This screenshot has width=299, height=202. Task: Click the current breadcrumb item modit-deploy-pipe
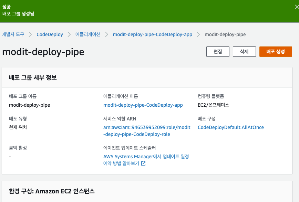[225, 34]
